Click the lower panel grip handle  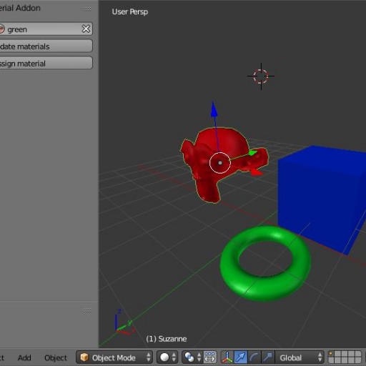[x=87, y=310]
